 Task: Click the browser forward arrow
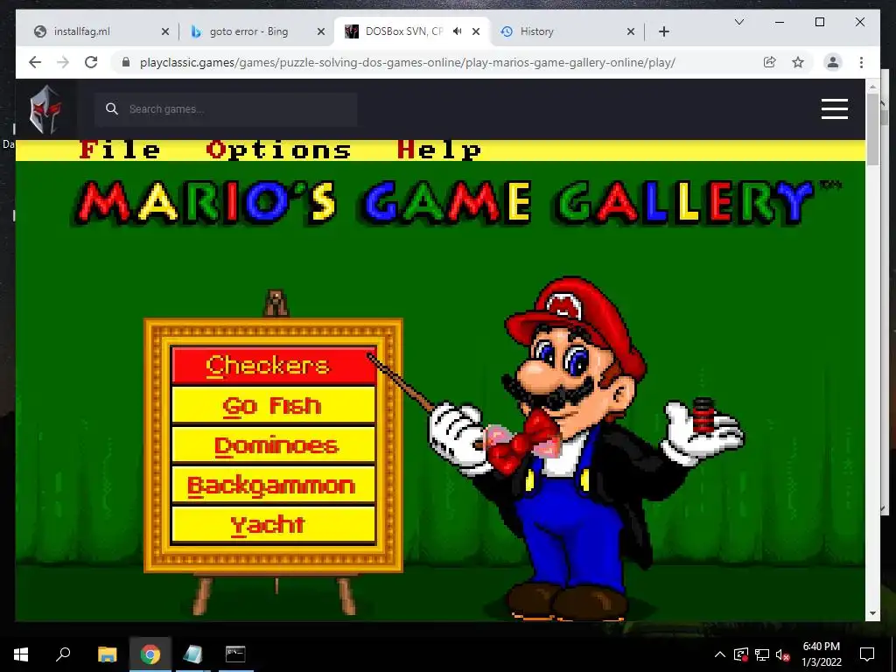coord(63,62)
